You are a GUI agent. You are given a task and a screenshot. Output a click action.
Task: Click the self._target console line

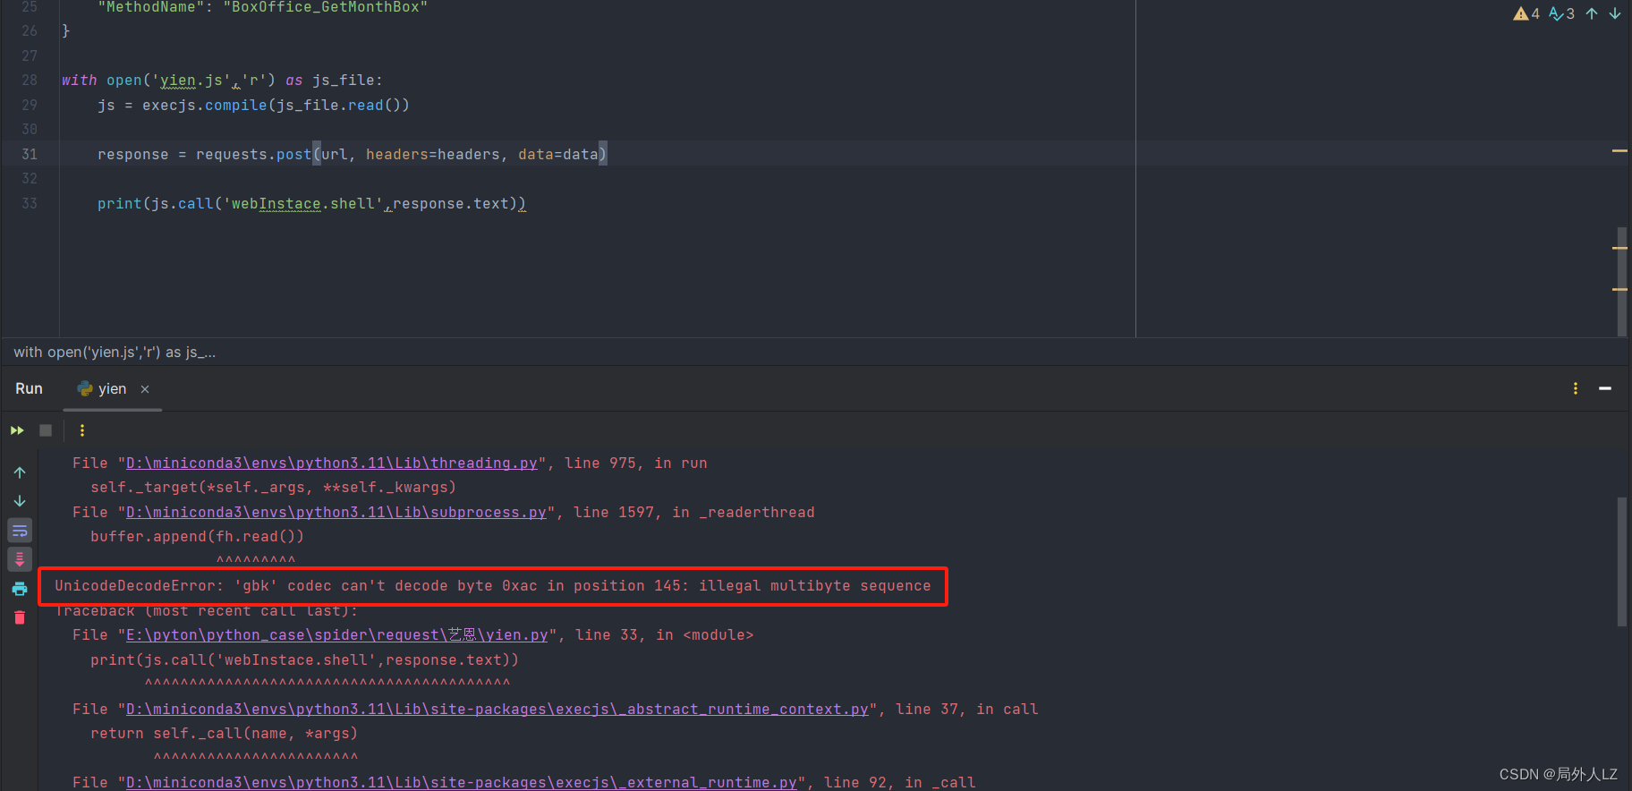[x=273, y=487]
